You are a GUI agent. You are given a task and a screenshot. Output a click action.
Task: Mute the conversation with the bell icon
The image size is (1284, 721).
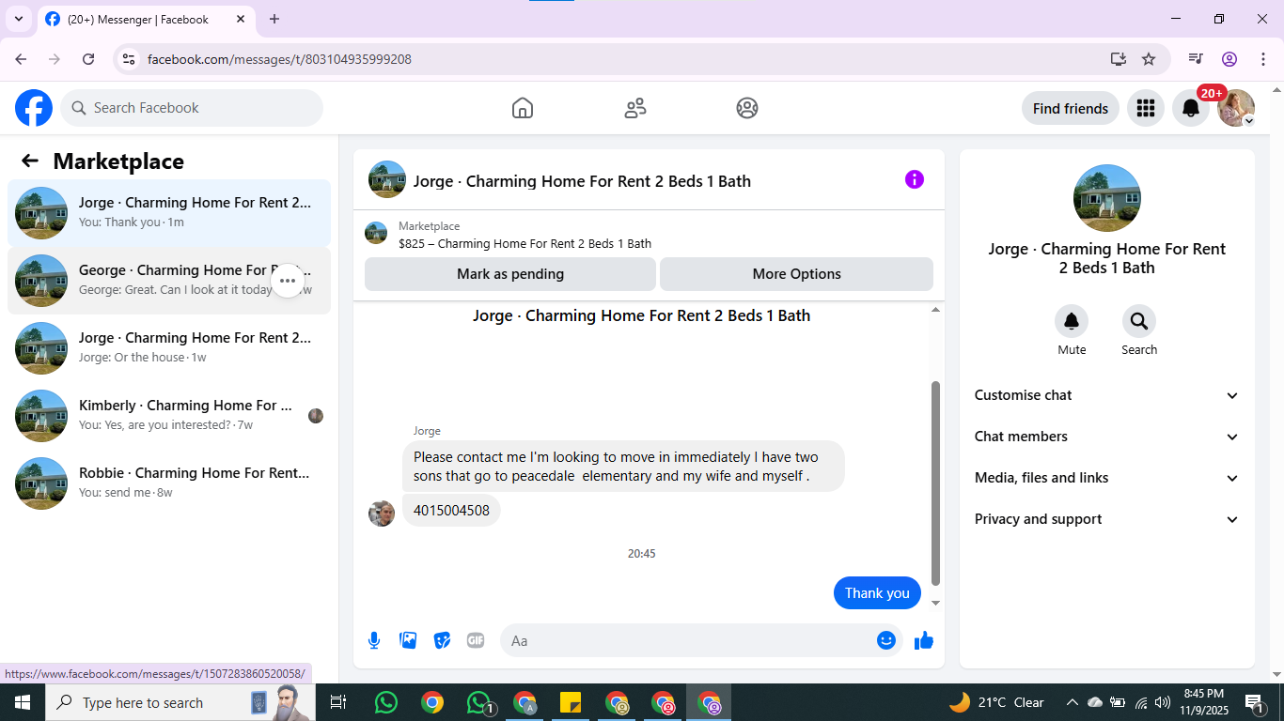click(x=1072, y=321)
